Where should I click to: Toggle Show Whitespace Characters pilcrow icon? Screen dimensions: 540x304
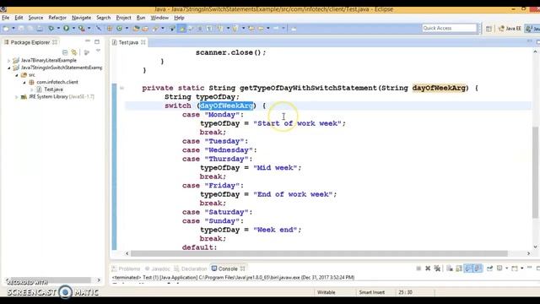[209, 29]
